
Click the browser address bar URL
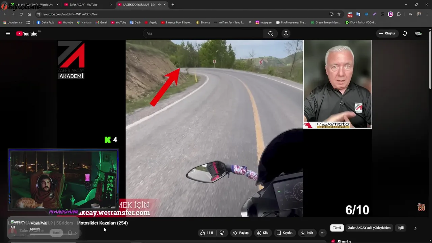[70, 14]
